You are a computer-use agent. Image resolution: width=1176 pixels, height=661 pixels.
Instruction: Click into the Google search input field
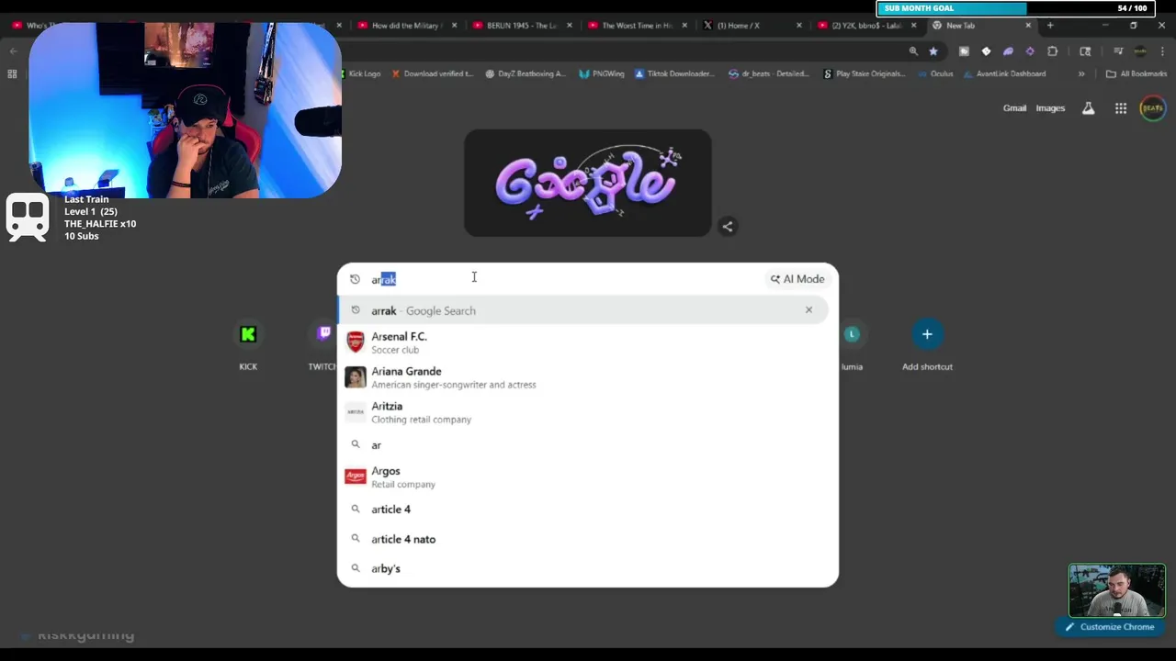coord(565,279)
